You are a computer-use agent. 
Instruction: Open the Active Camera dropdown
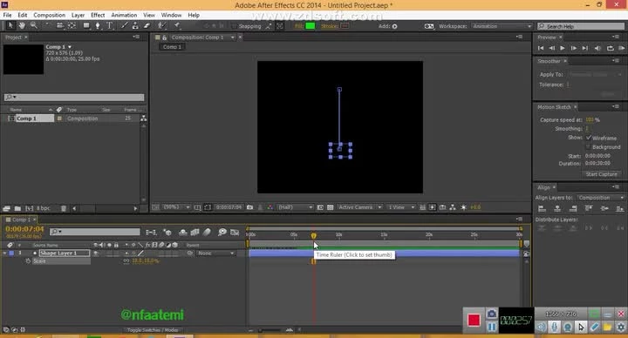[x=359, y=207]
